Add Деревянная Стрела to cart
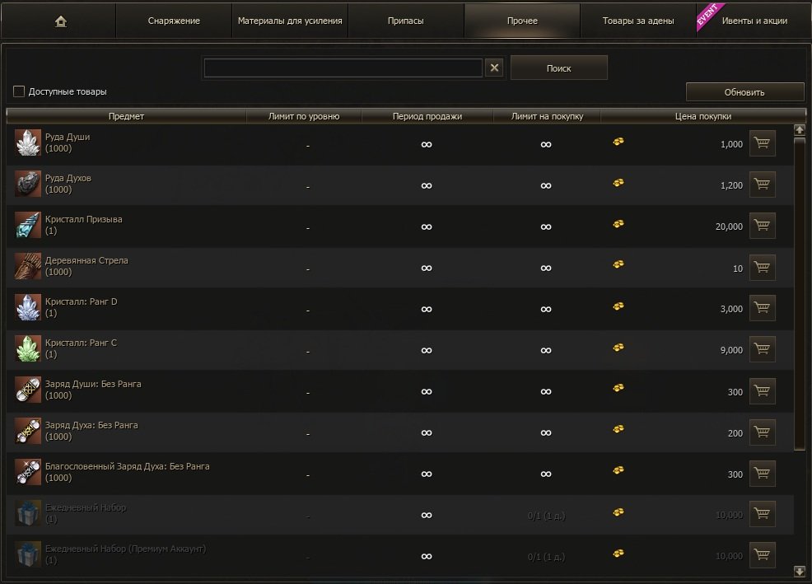The height and width of the screenshot is (584, 812). coord(763,268)
